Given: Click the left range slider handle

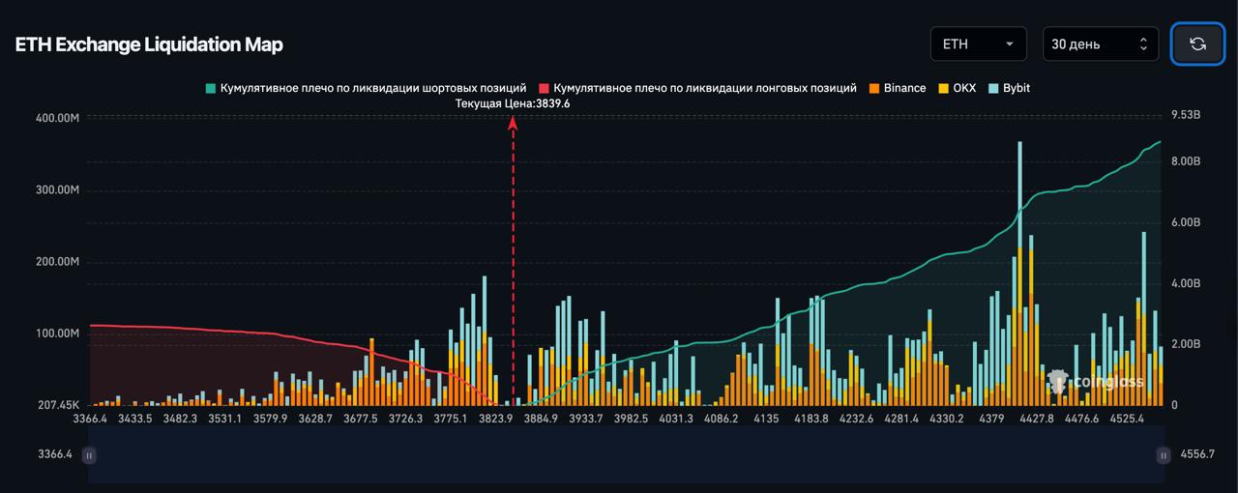Looking at the screenshot, I should (x=89, y=454).
